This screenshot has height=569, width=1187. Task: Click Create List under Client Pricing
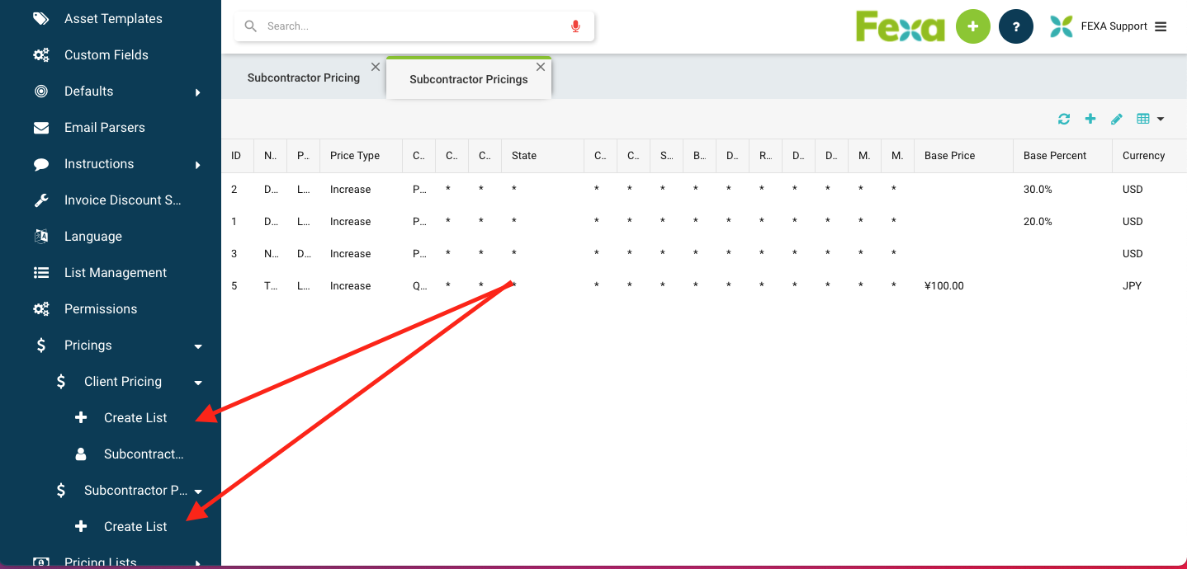135,418
